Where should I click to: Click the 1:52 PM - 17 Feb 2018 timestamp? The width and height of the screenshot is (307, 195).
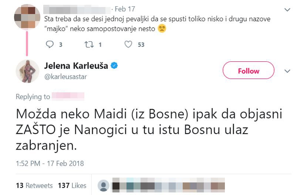(x=50, y=163)
